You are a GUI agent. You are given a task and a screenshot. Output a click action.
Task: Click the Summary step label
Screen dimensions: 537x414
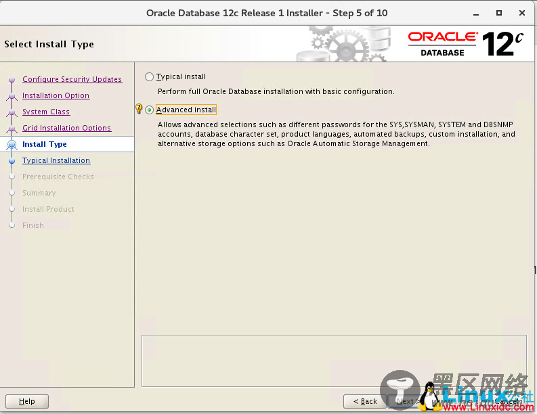click(39, 193)
